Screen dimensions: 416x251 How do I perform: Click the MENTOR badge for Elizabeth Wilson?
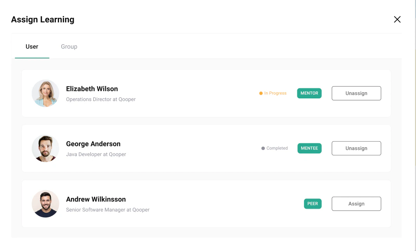pyautogui.click(x=309, y=93)
